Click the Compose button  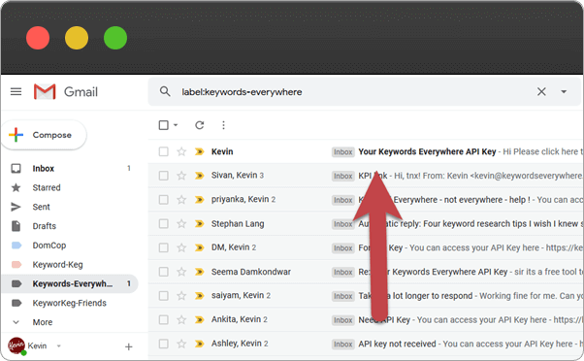pos(44,135)
